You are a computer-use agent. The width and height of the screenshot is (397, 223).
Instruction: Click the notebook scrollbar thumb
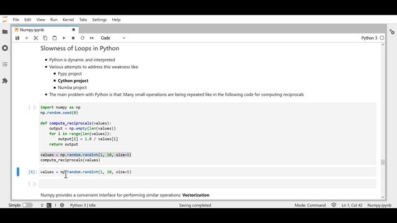(x=383, y=162)
